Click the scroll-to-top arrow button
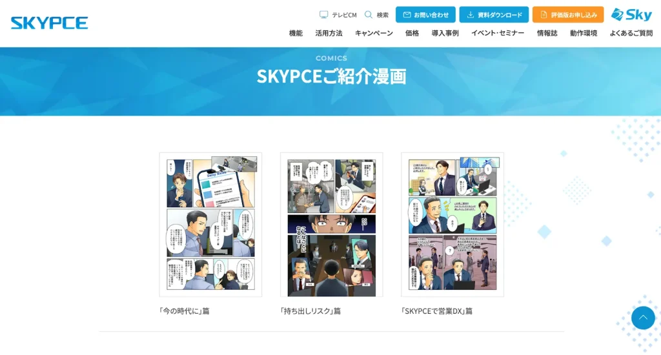Screen dimensions: 661x355 (643, 318)
